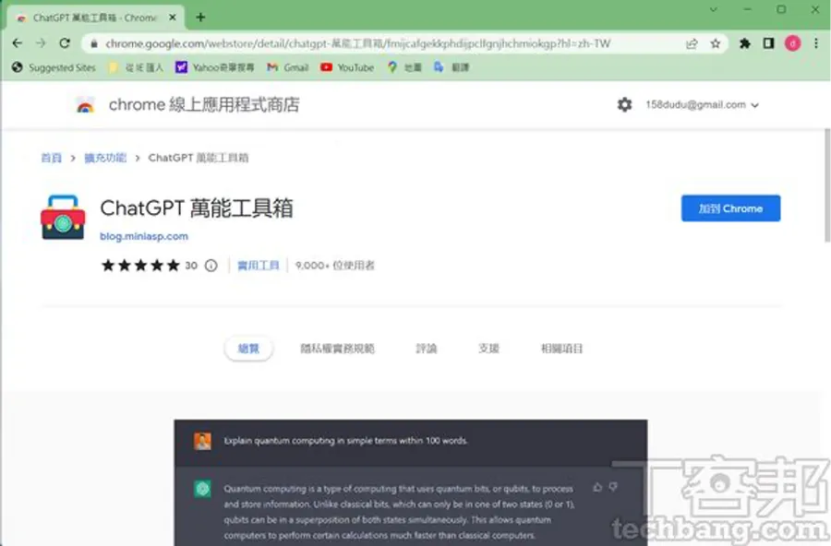This screenshot has width=831, height=546.
Task: Click the rating info circle icon
Action: (211, 266)
